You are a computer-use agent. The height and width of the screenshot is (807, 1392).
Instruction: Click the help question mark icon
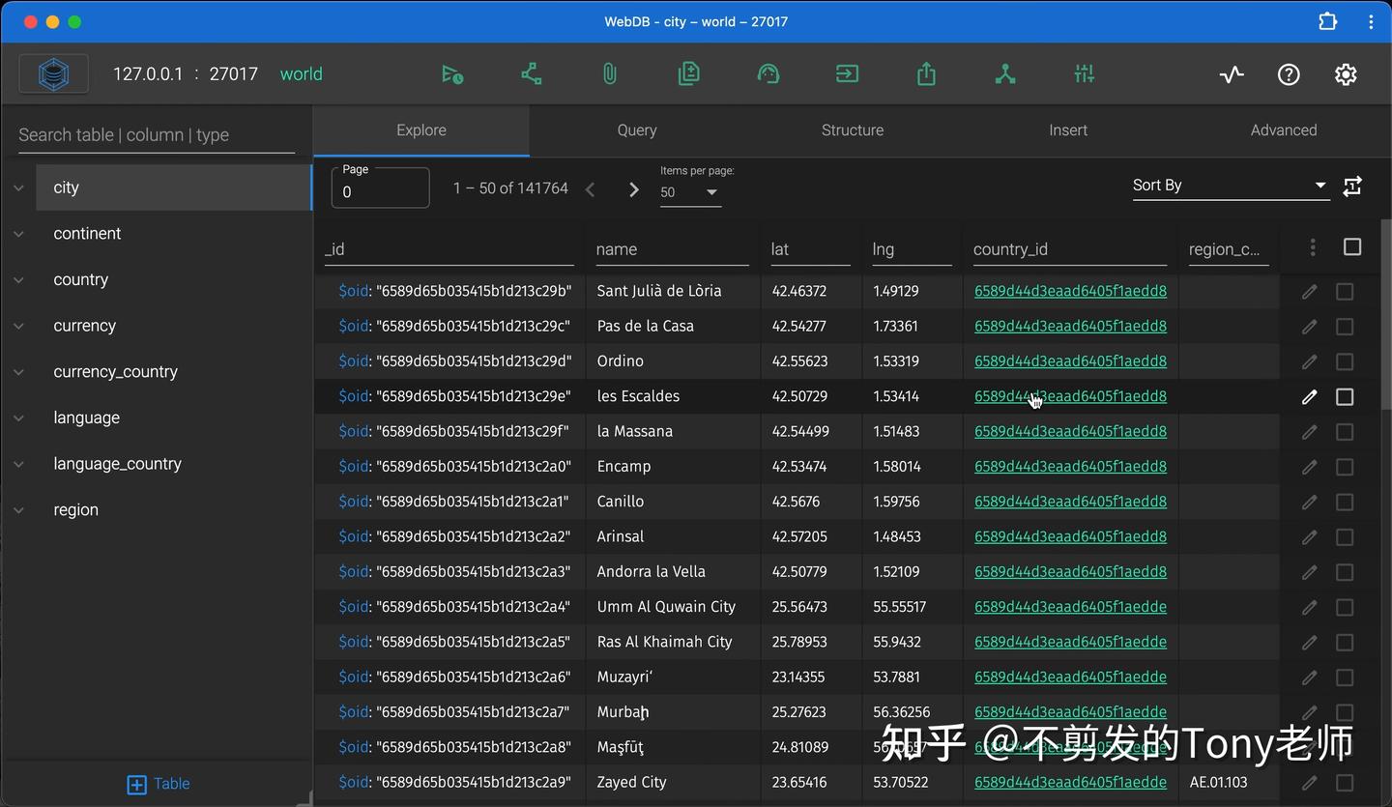click(1289, 73)
